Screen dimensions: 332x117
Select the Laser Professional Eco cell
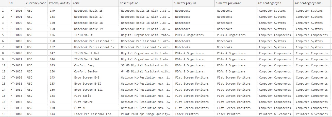[95, 114]
